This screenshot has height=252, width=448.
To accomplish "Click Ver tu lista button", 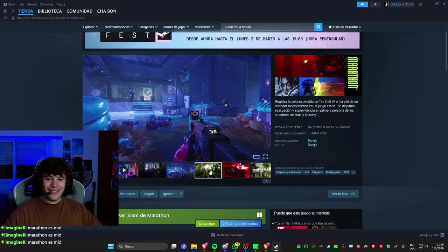I will tap(343, 194).
